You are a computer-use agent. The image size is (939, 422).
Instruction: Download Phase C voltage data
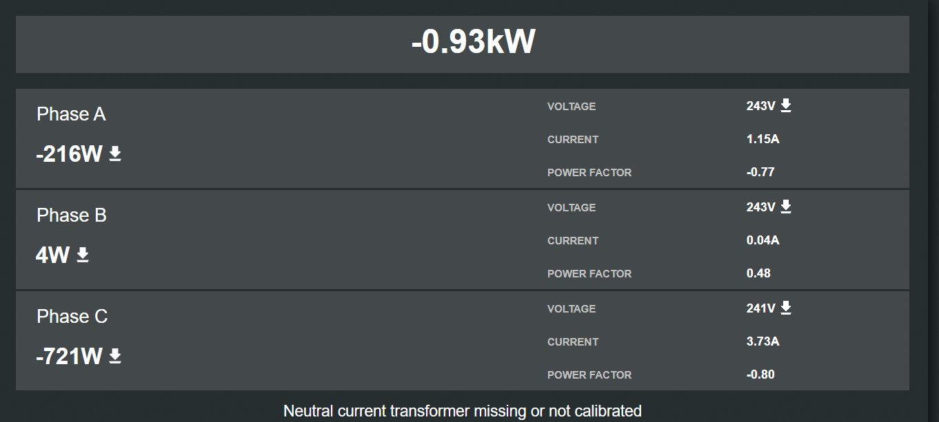click(786, 308)
